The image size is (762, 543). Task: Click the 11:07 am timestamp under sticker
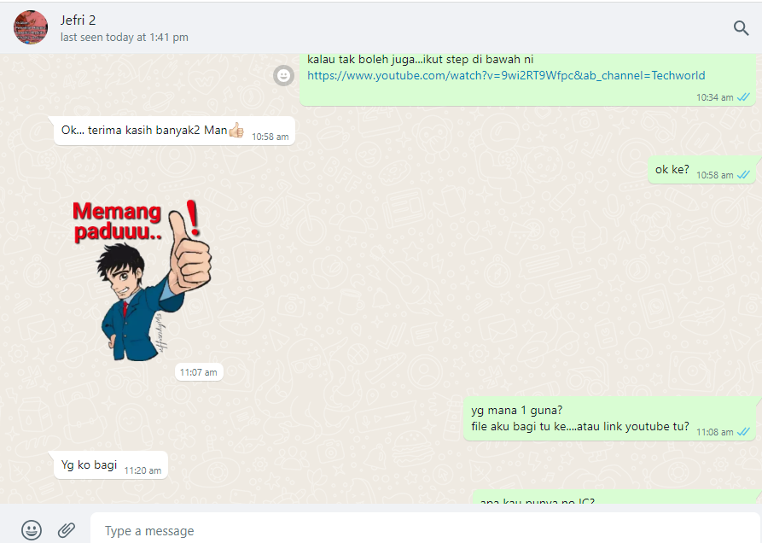199,372
